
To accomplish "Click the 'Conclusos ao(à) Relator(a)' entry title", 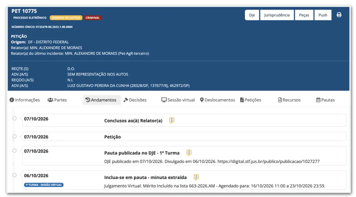I will click(x=133, y=121).
